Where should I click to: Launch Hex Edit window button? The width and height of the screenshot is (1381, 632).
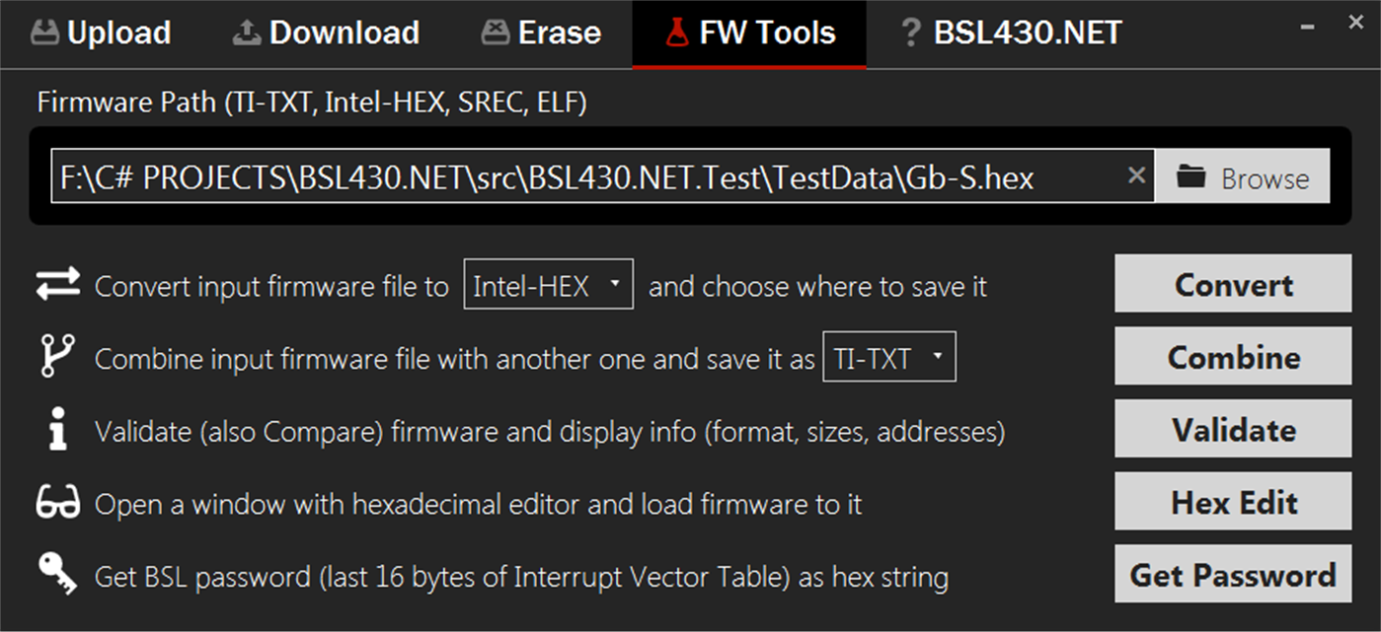[1233, 503]
